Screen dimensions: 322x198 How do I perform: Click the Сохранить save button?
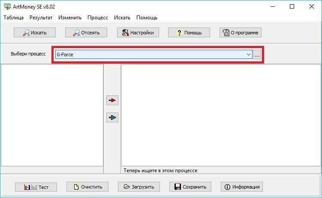coord(190,187)
